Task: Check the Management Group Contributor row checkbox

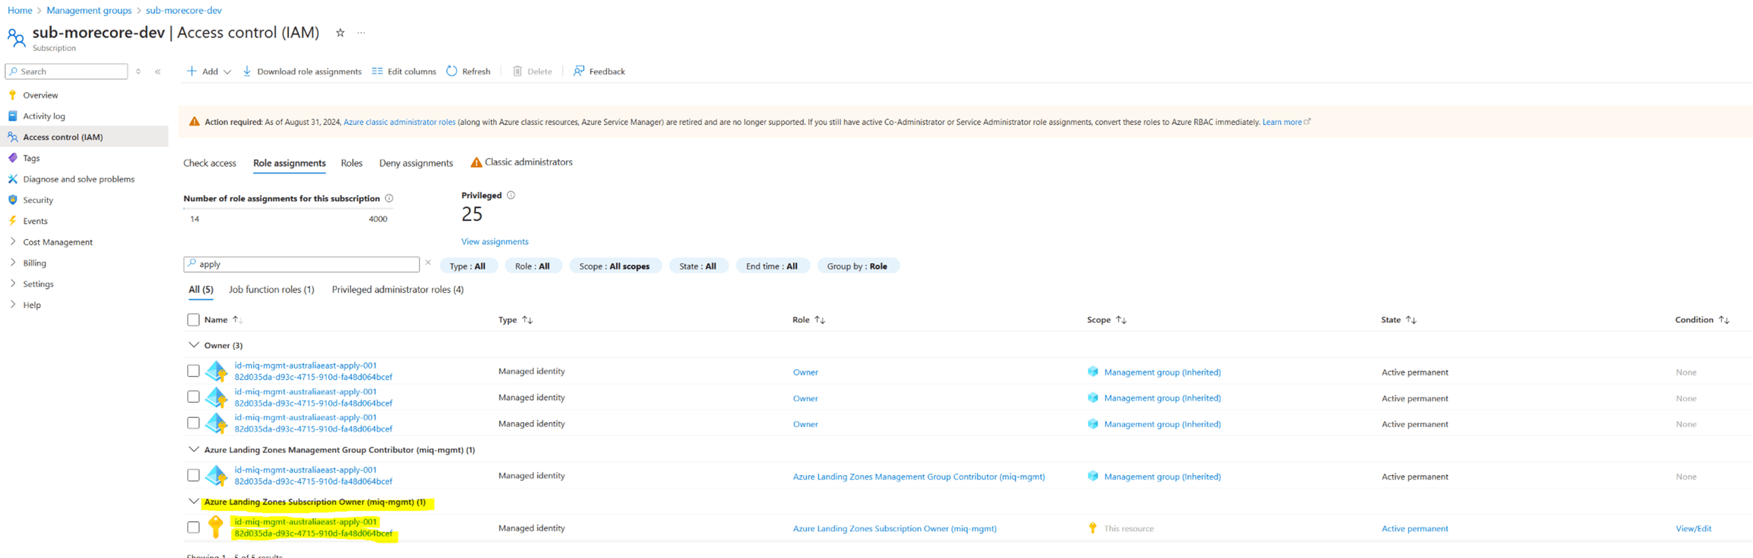Action: (x=193, y=475)
